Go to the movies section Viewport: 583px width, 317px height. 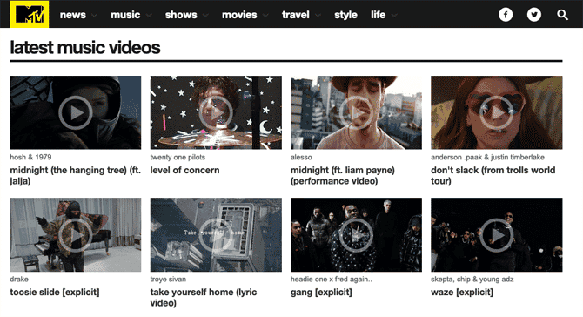239,15
